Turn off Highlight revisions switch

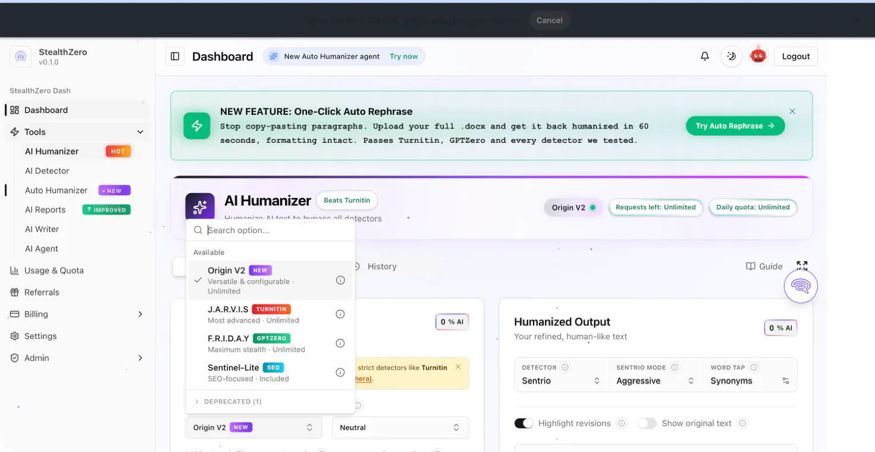click(x=523, y=423)
